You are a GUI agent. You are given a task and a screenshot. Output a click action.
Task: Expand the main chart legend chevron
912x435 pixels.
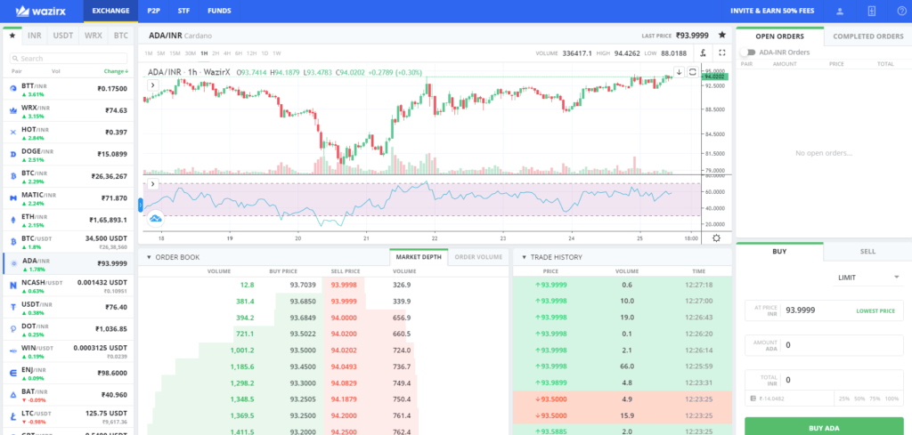coord(153,85)
